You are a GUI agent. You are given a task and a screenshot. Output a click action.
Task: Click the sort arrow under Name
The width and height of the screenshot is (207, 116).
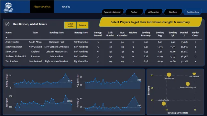(x=6, y=38)
